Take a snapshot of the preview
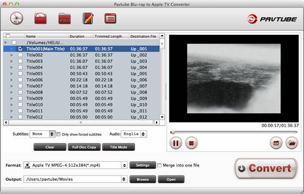 tap(276, 143)
